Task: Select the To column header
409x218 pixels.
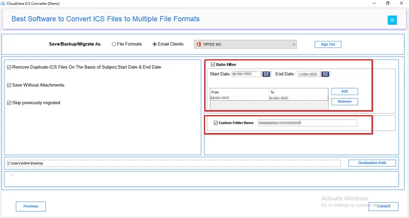Action: 298,92
